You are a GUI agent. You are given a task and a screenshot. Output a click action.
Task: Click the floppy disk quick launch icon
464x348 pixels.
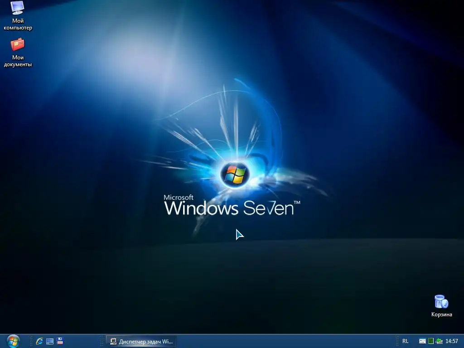[60, 341]
